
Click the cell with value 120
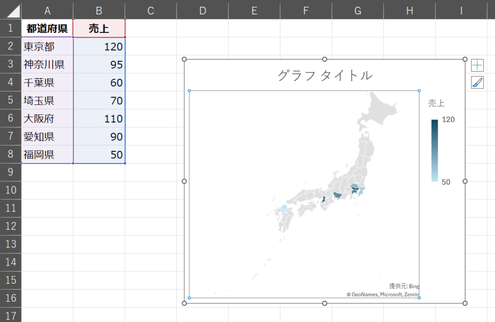(99, 46)
